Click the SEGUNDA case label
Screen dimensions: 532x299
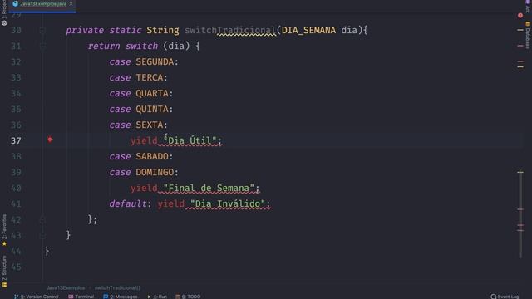155,61
